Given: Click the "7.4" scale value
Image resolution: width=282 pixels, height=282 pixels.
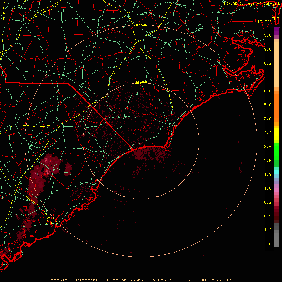Looking at the screenshot, I should [x=268, y=77].
